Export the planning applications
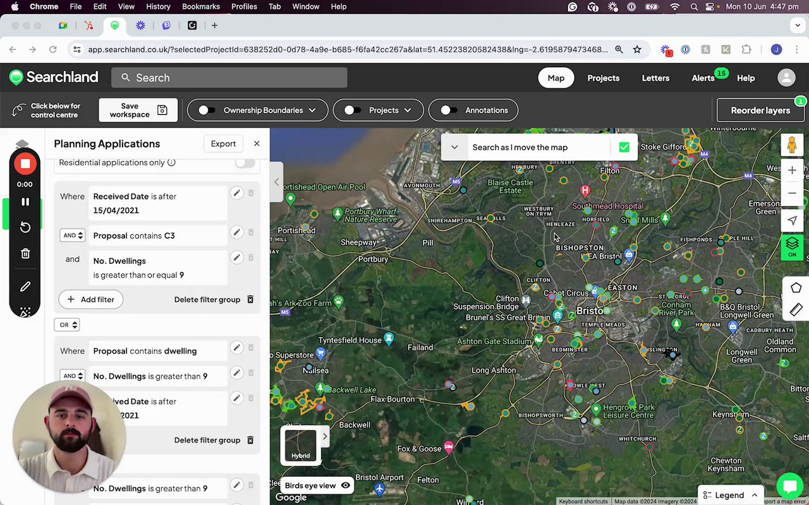Viewport: 809px width, 505px height. tap(223, 143)
